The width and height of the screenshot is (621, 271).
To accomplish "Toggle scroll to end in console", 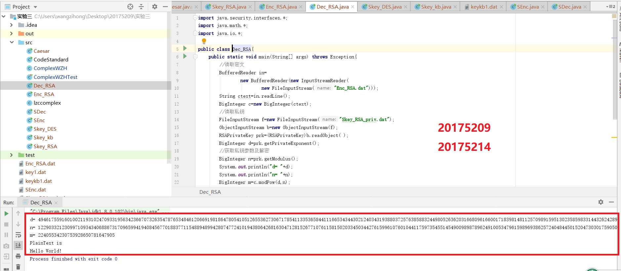I will pos(18,245).
